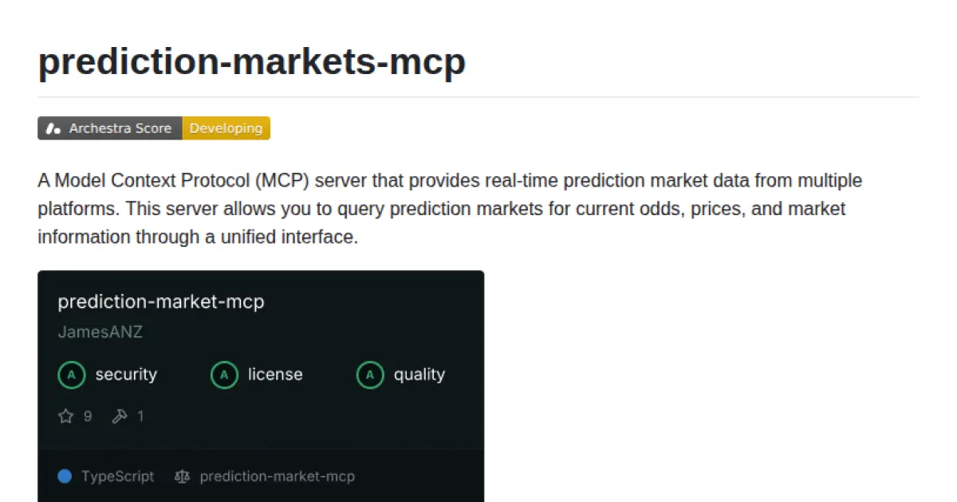Click the blue TypeScript language dot

tap(64, 476)
